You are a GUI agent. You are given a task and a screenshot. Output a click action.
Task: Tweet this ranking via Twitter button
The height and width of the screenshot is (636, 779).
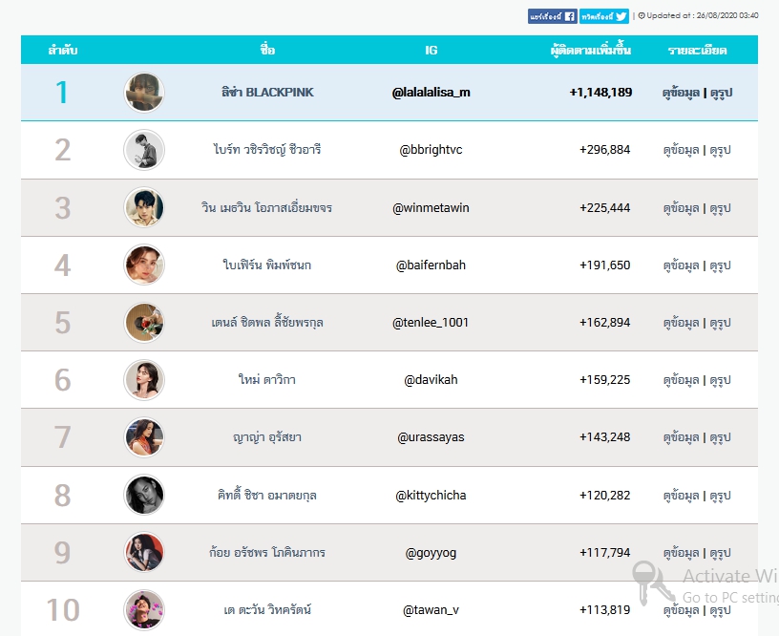604,16
